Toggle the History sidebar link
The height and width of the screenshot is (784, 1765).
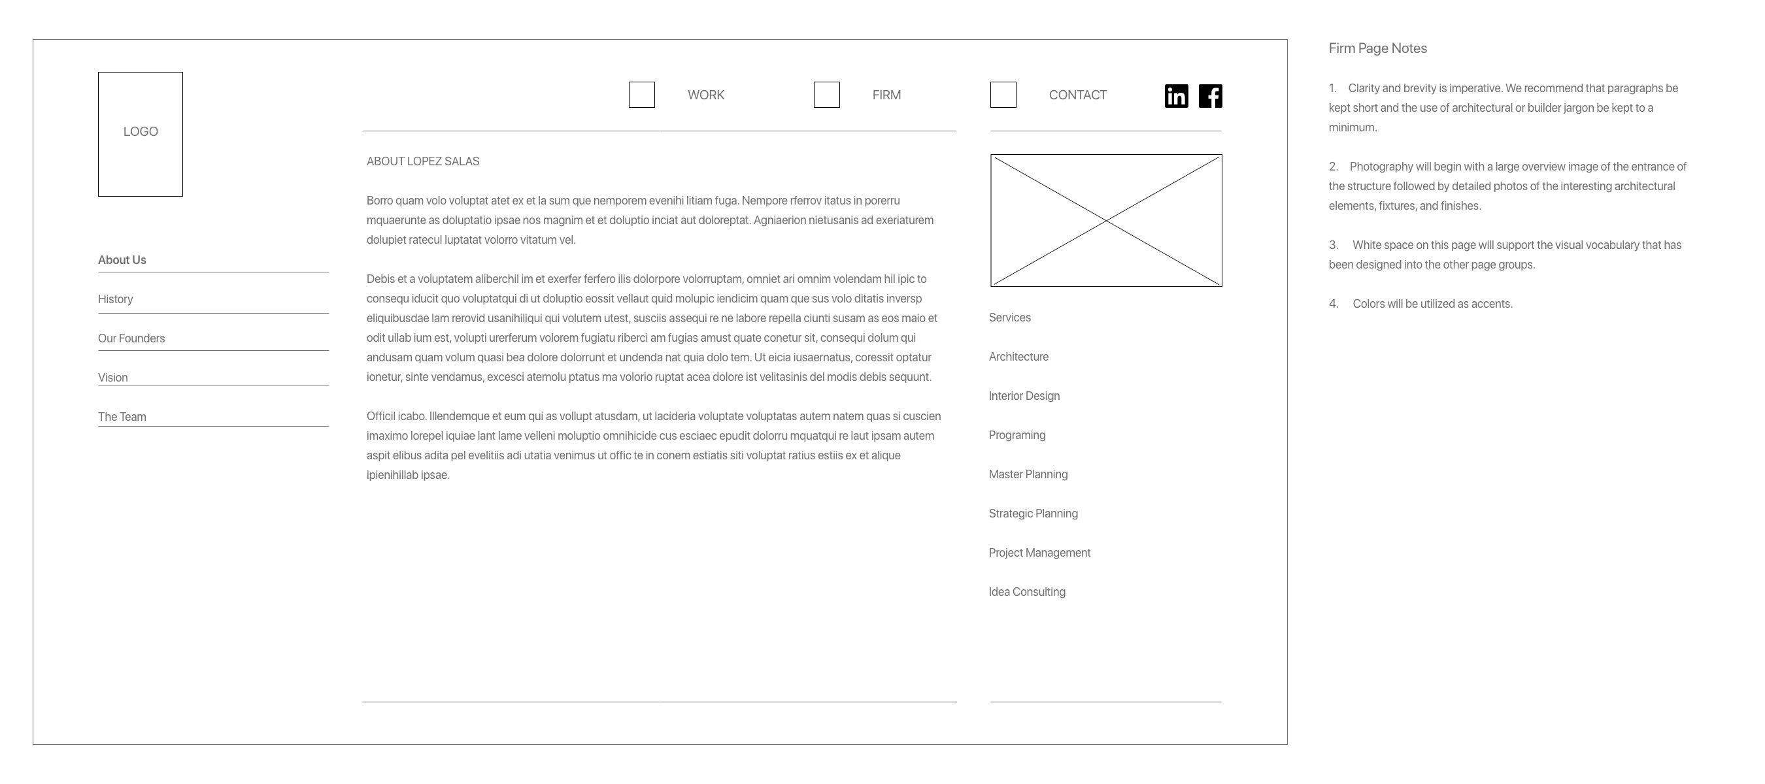[115, 299]
